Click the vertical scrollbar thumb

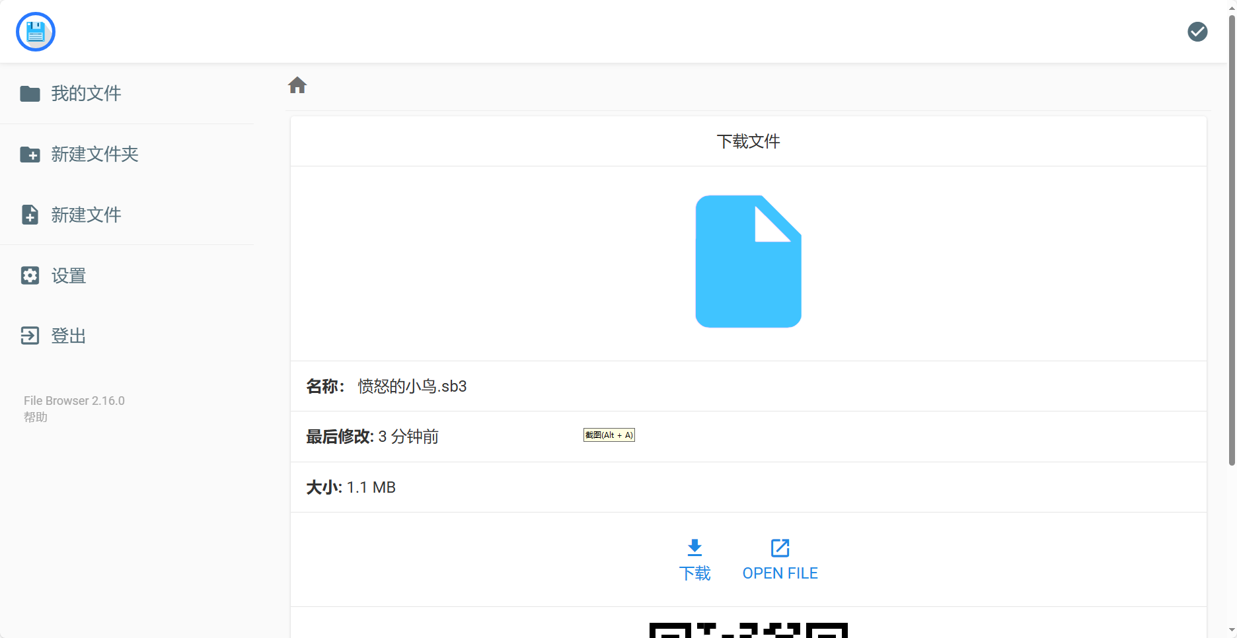1232,238
